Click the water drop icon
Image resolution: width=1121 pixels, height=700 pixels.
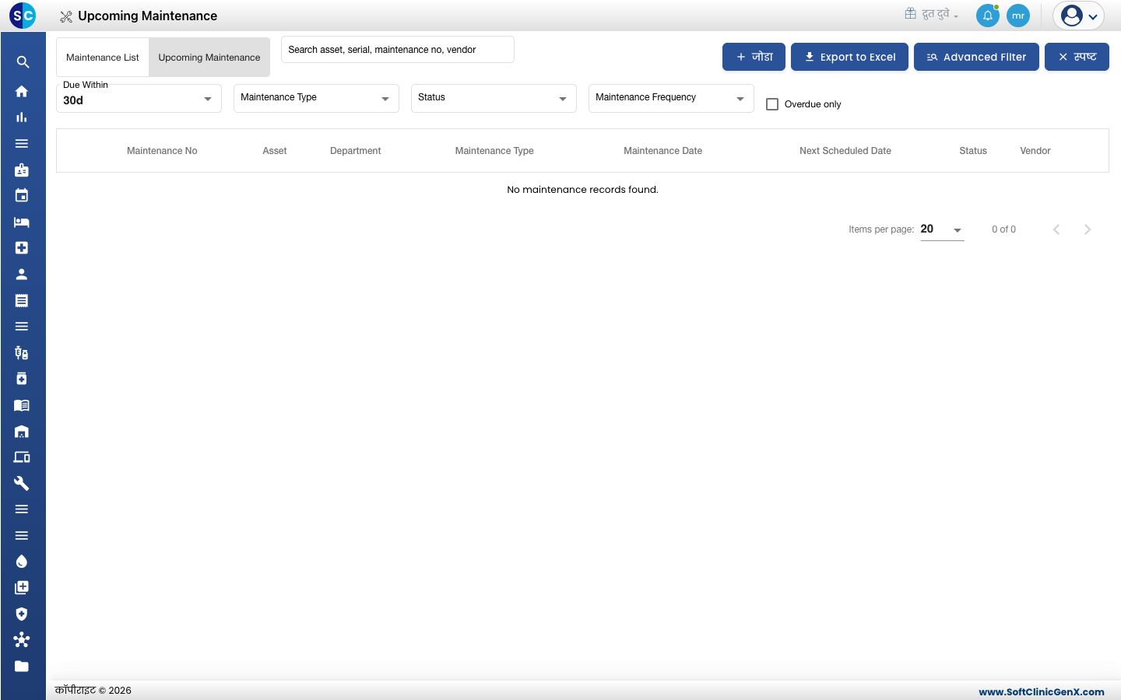point(22,562)
